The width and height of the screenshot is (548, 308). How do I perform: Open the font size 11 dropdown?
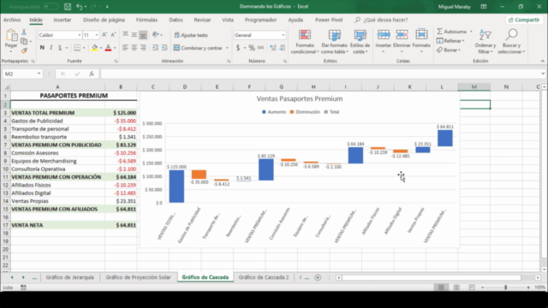[x=97, y=35]
